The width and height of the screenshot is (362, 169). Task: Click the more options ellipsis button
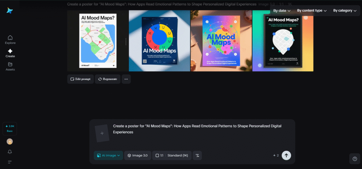126,79
